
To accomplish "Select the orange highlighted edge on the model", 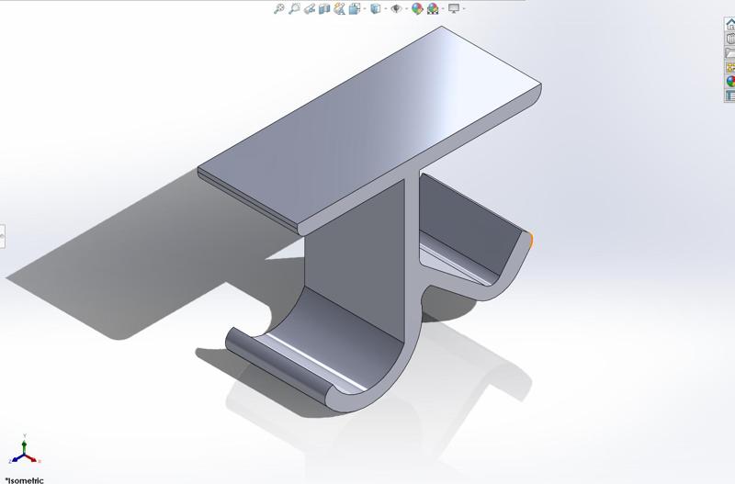I will pos(531,240).
